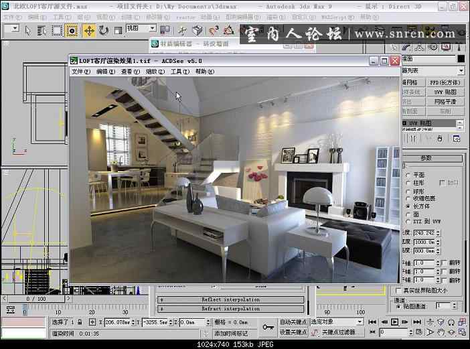Toggle the Window/Crossing selection icon
The height and width of the screenshot is (349, 470).
click(x=72, y=31)
